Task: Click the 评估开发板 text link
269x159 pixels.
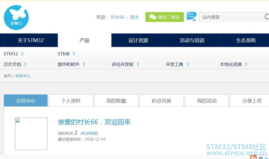Action: click(x=122, y=64)
